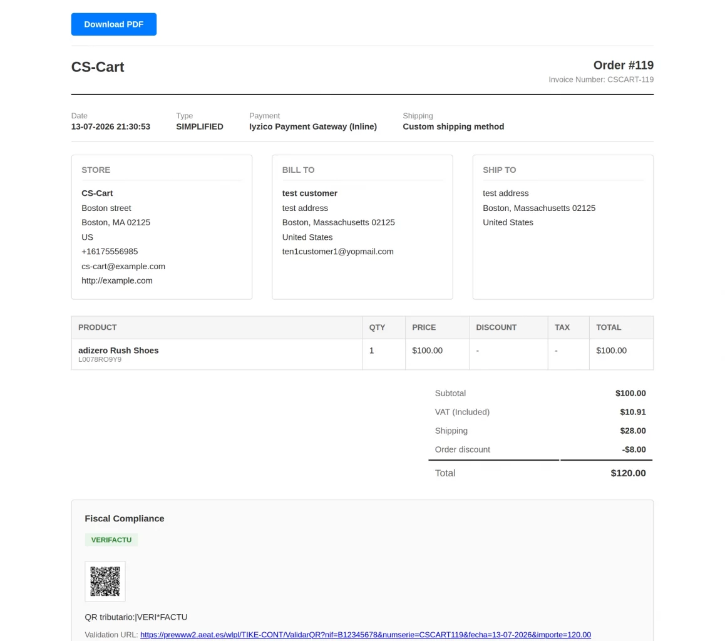725x641 pixels.
Task: Click Custom shipping method value
Action: click(x=453, y=126)
